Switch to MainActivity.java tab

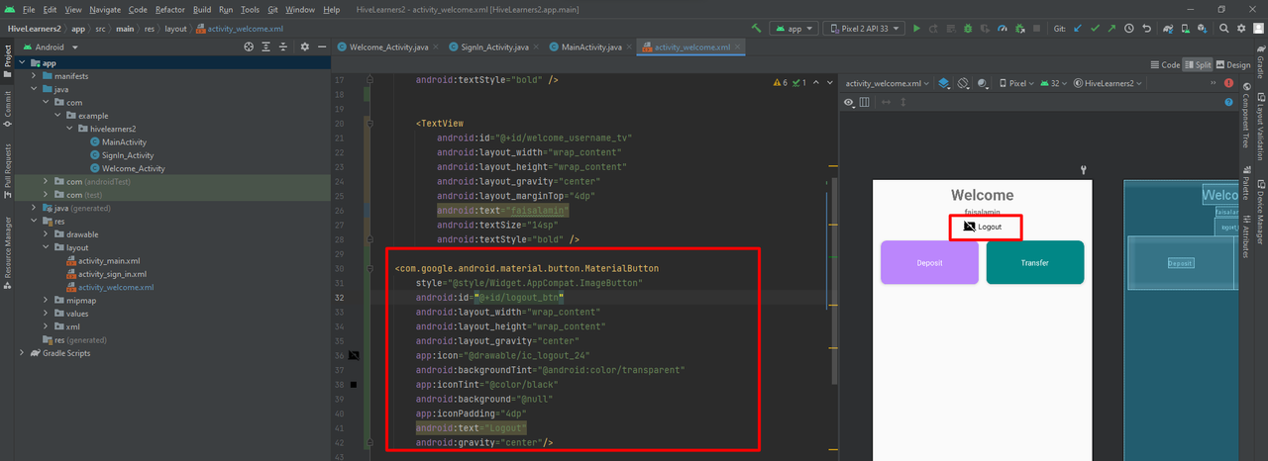[x=591, y=46]
